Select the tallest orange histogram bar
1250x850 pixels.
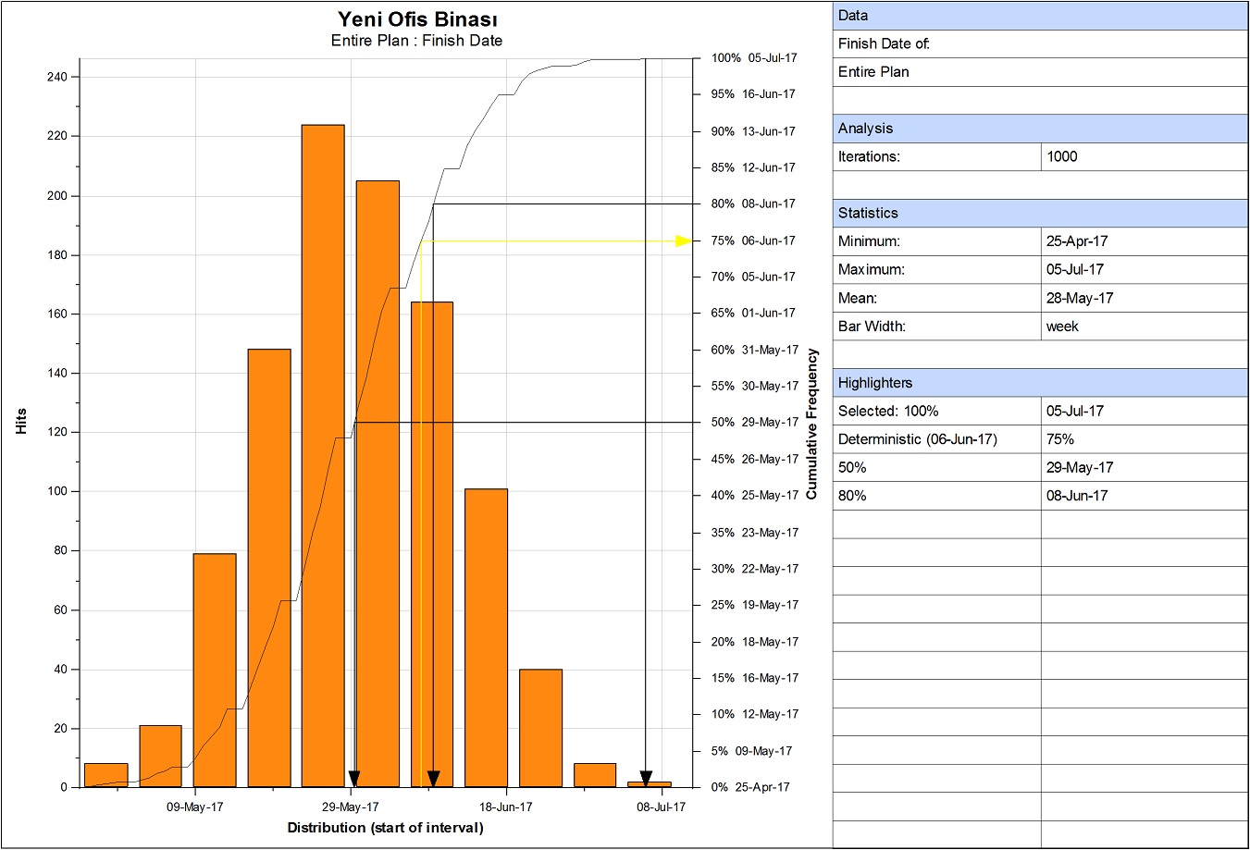(323, 456)
